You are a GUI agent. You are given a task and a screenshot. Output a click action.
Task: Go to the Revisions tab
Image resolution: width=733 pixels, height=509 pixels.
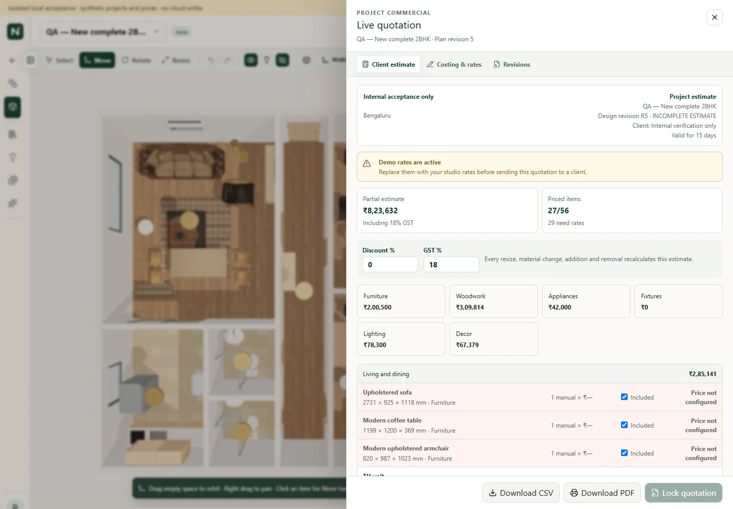click(x=512, y=65)
